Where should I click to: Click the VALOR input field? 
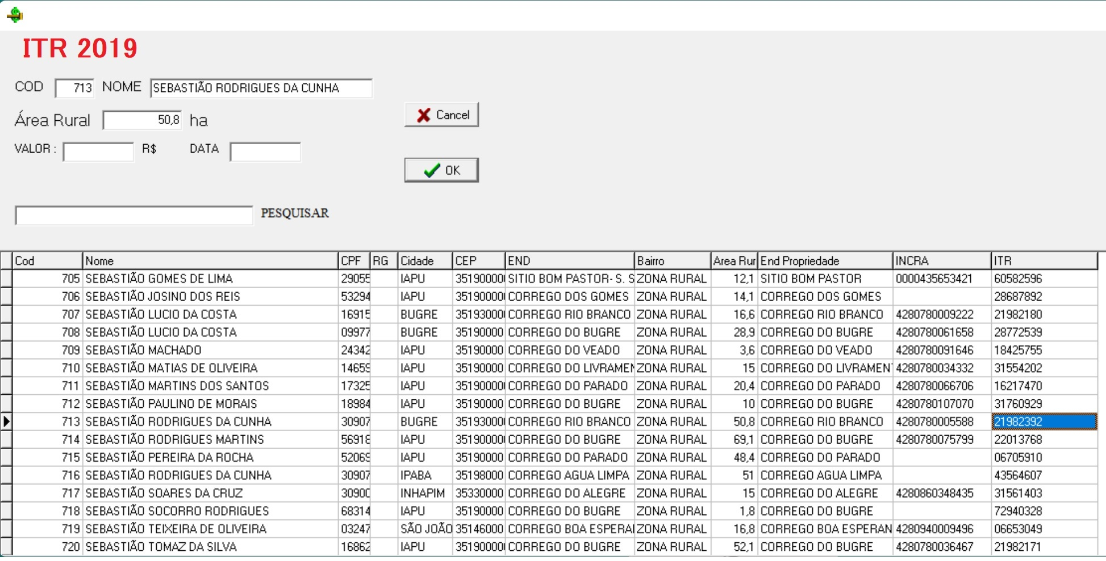[x=98, y=152]
